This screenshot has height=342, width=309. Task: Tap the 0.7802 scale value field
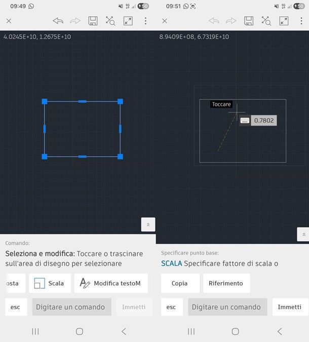point(264,121)
